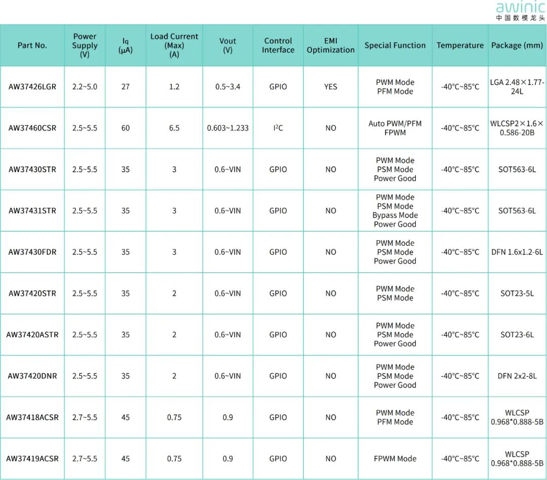
Task: Select part number AW37430STR
Action: 32,169
